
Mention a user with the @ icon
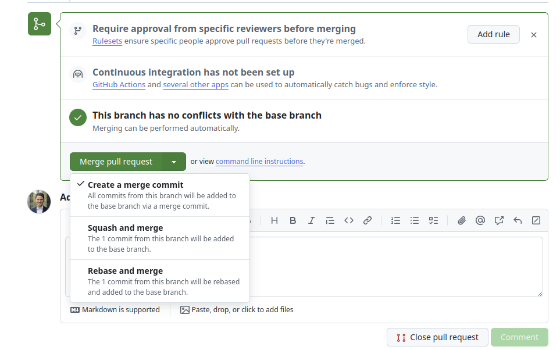coord(480,220)
